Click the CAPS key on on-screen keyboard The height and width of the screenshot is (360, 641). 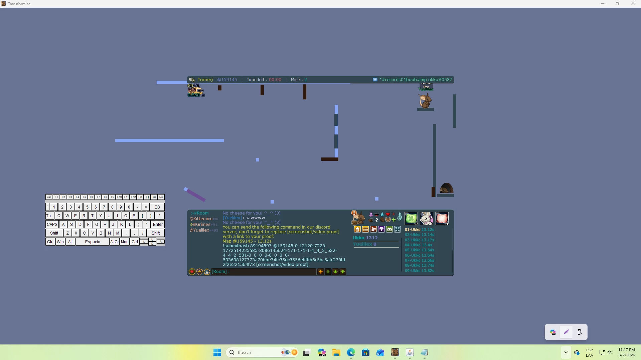tap(52, 225)
